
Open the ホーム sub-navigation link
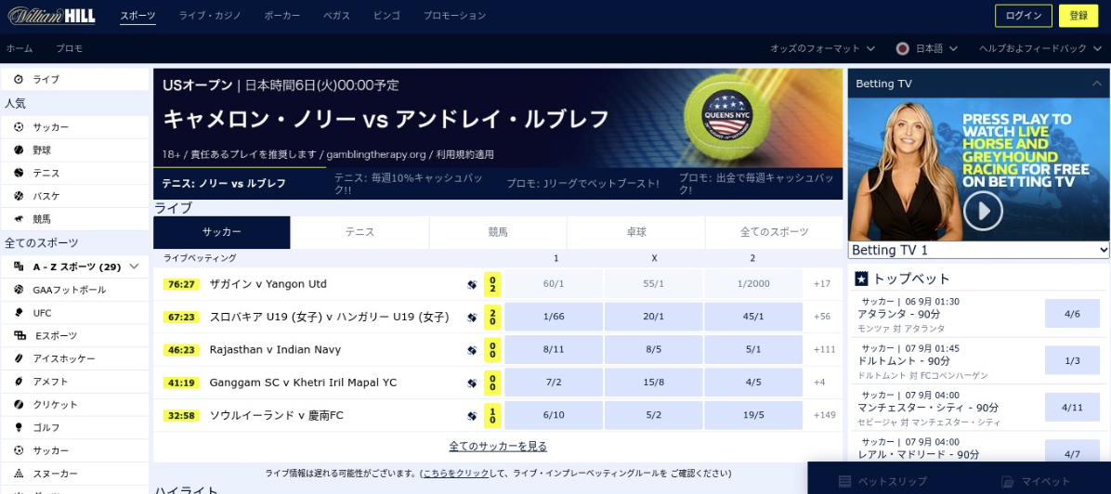(x=20, y=49)
